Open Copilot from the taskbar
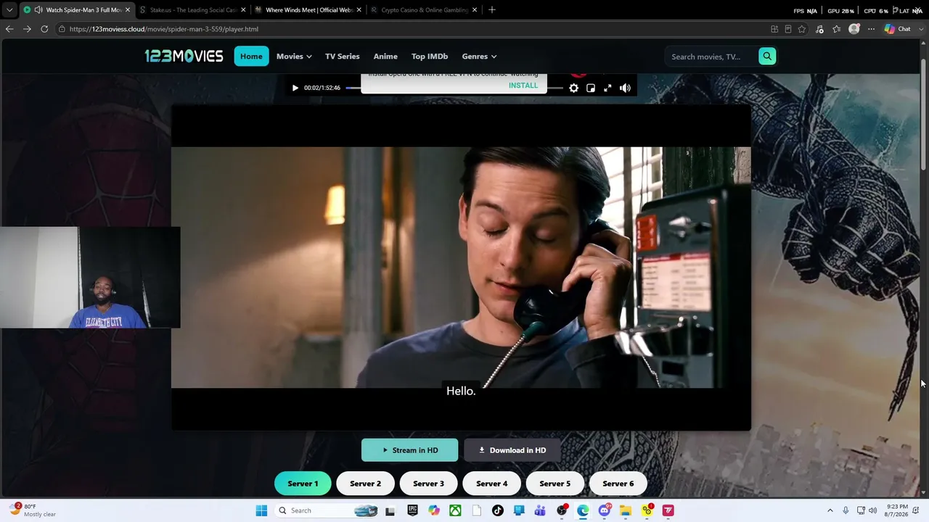The width and height of the screenshot is (929, 522). click(433, 510)
